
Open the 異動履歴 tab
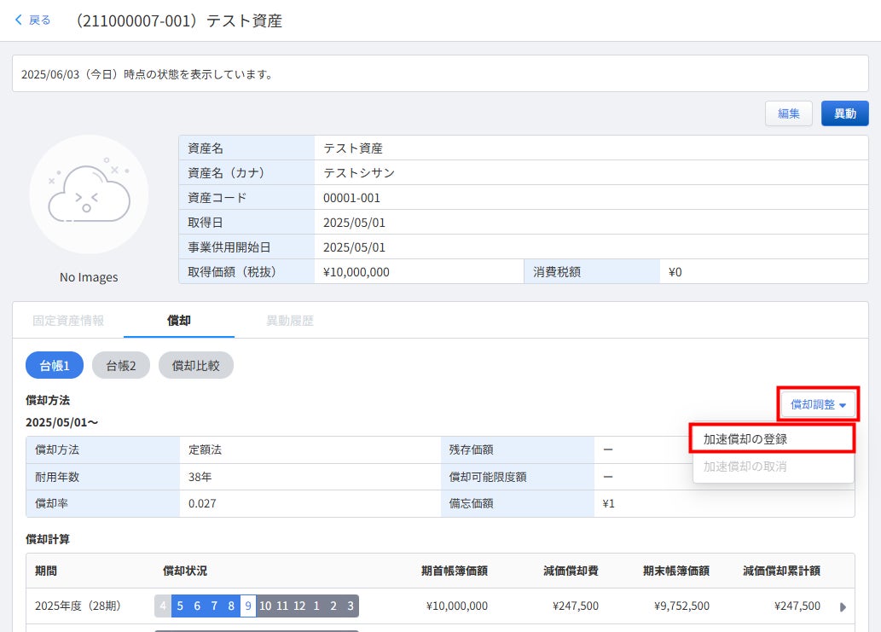coord(289,321)
